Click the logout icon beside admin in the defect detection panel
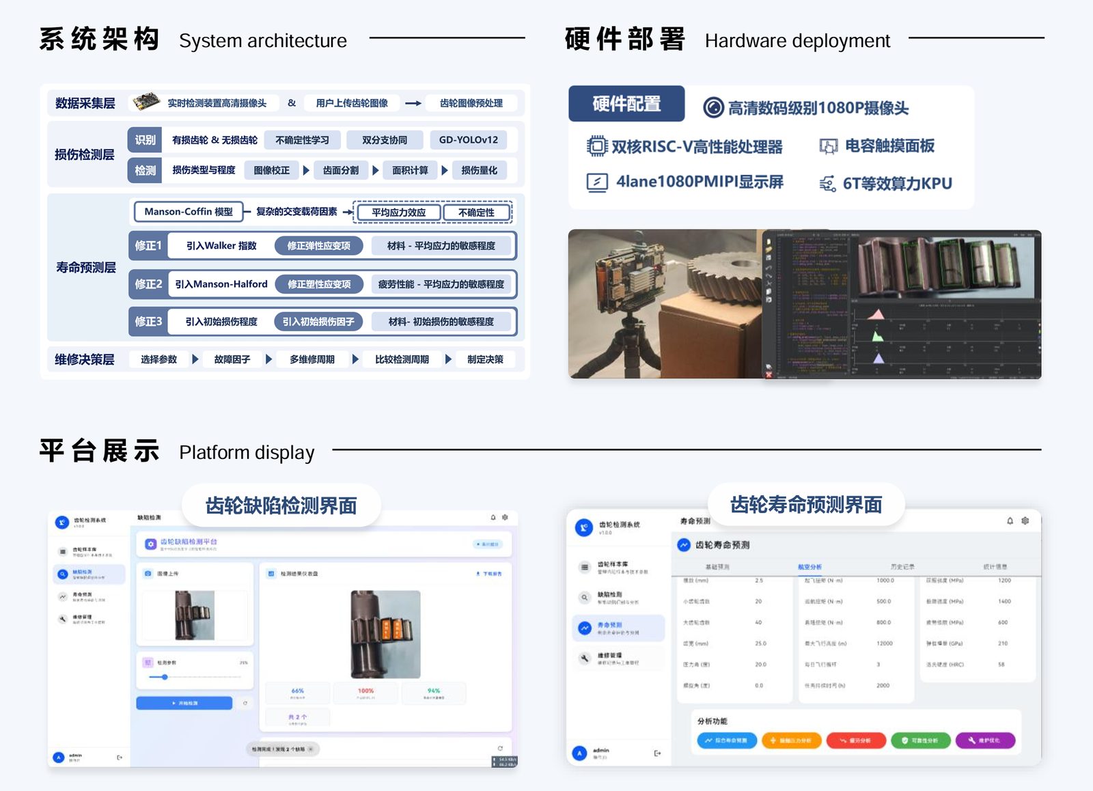 pyautogui.click(x=120, y=758)
